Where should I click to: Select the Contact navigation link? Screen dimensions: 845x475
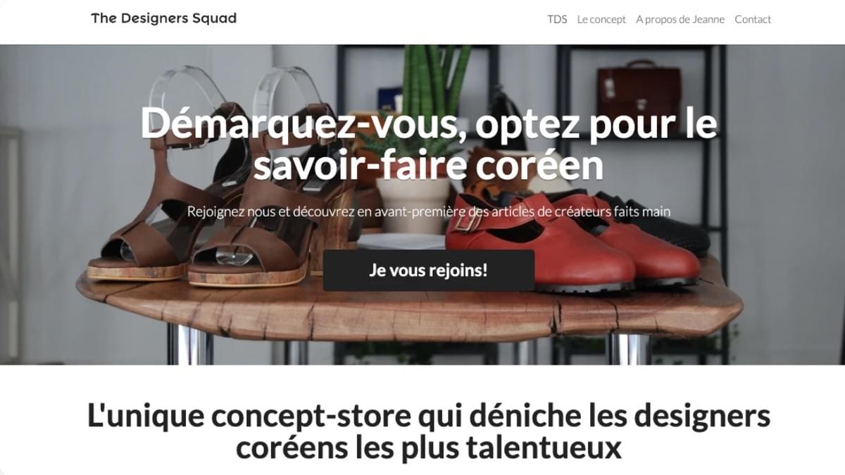pyautogui.click(x=753, y=20)
